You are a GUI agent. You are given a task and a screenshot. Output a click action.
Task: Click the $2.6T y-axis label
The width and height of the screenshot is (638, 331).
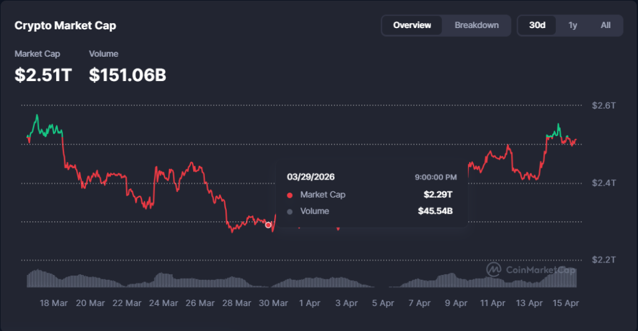point(603,105)
